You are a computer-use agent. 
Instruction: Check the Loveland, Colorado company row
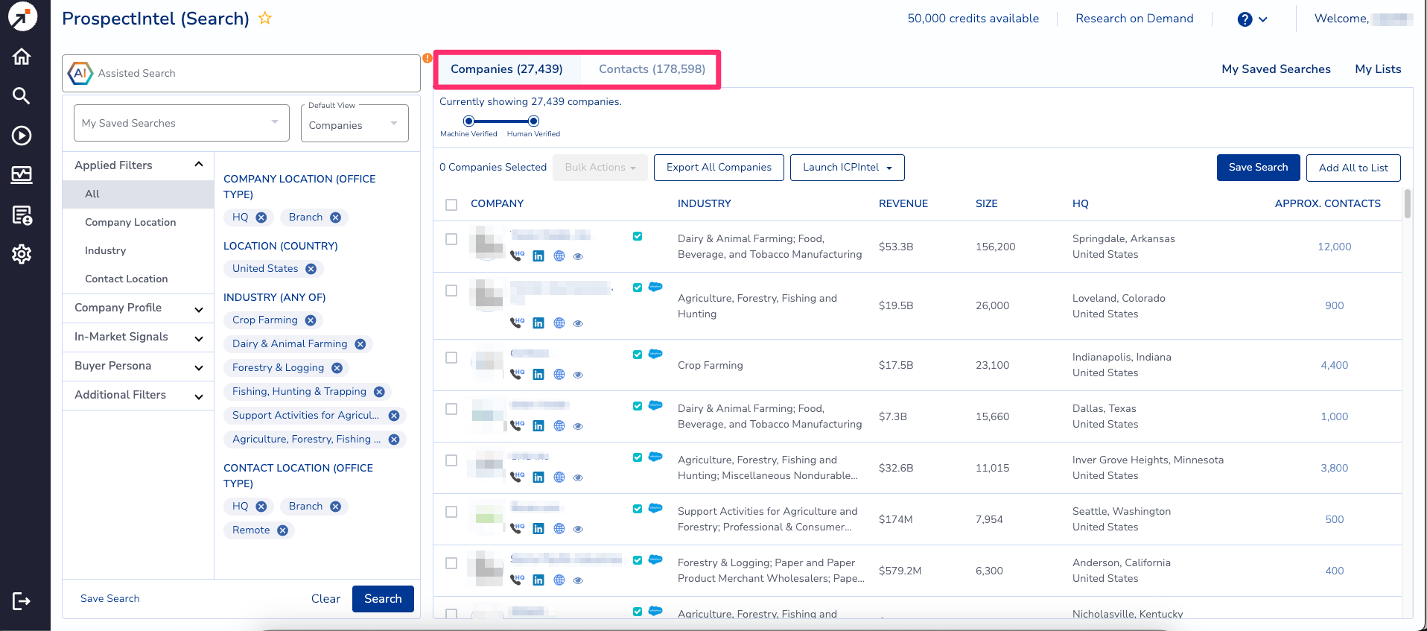pyautogui.click(x=451, y=291)
